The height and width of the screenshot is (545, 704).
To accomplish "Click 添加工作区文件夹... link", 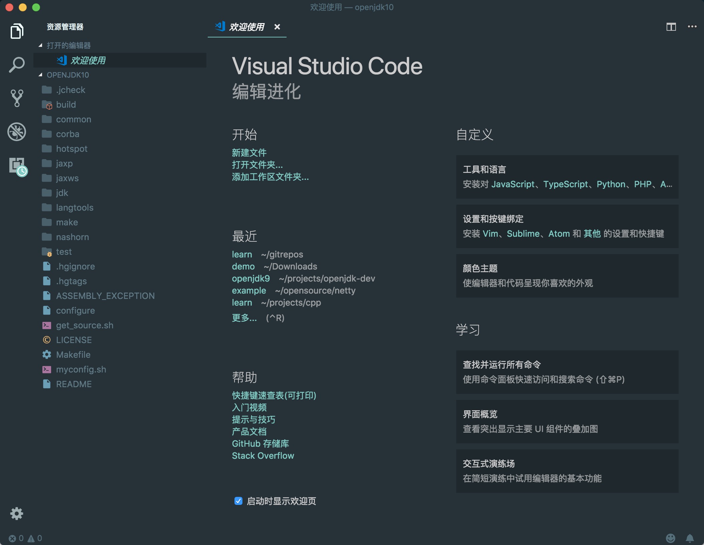I will (x=270, y=177).
